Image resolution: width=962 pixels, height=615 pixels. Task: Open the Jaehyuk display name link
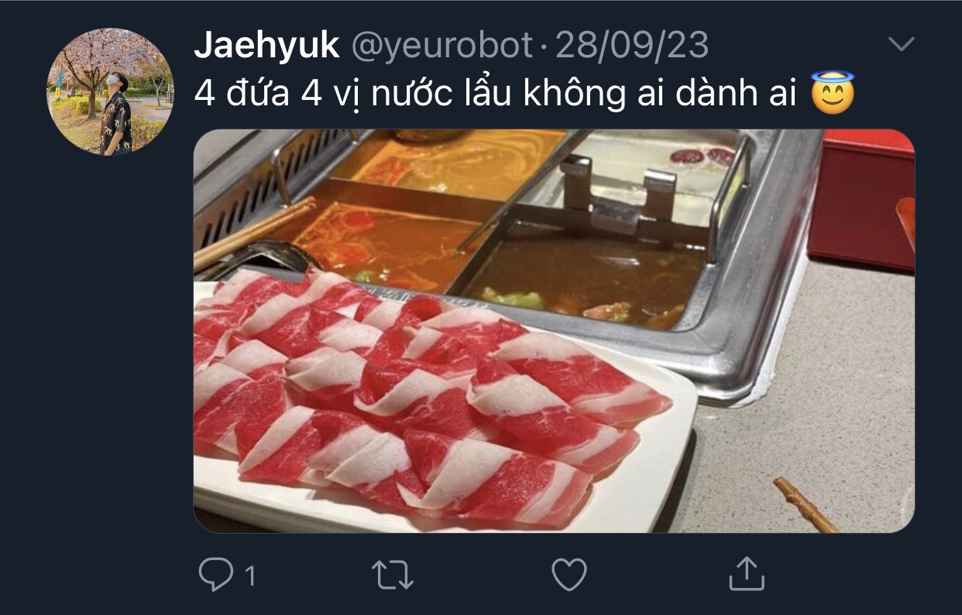tap(266, 46)
